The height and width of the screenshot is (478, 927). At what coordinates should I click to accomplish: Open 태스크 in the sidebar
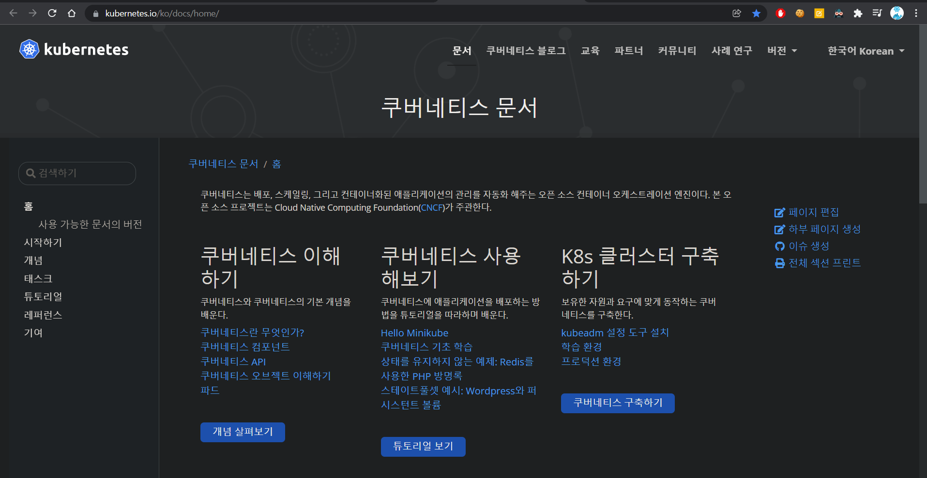[x=38, y=279]
